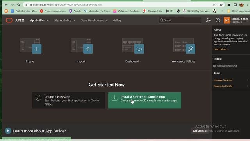
Task: Click the Create app plus icon
Action: (37, 49)
